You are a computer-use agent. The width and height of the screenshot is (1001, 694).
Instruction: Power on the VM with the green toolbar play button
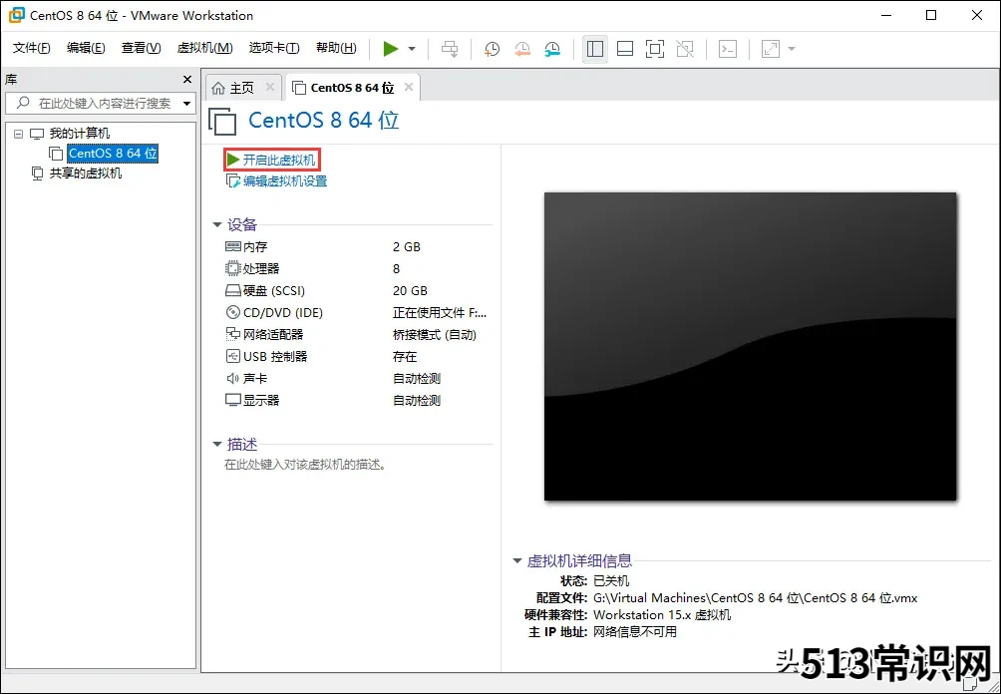[391, 49]
